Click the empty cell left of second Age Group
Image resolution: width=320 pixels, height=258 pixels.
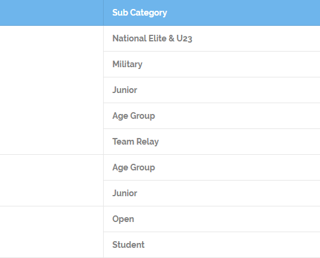point(52,181)
